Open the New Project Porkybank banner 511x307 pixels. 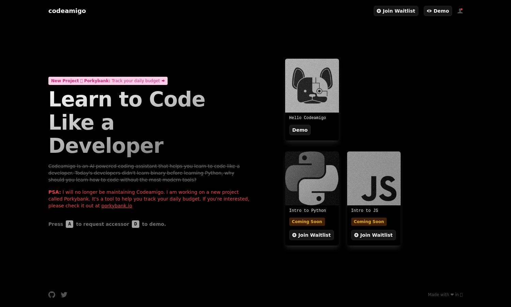(108, 81)
